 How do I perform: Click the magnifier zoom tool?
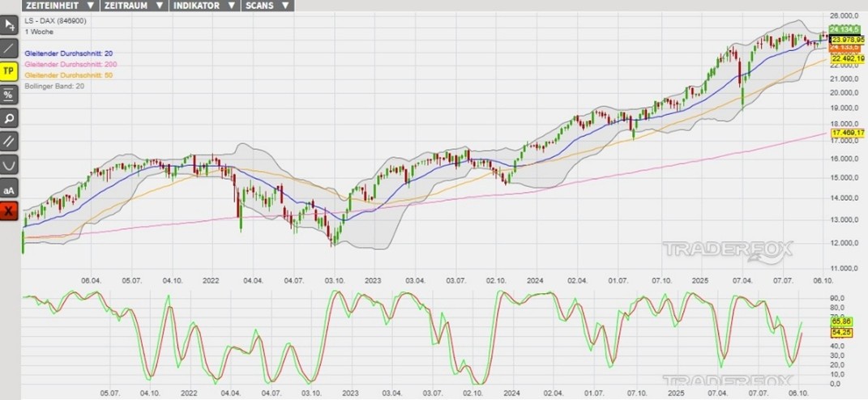point(9,118)
